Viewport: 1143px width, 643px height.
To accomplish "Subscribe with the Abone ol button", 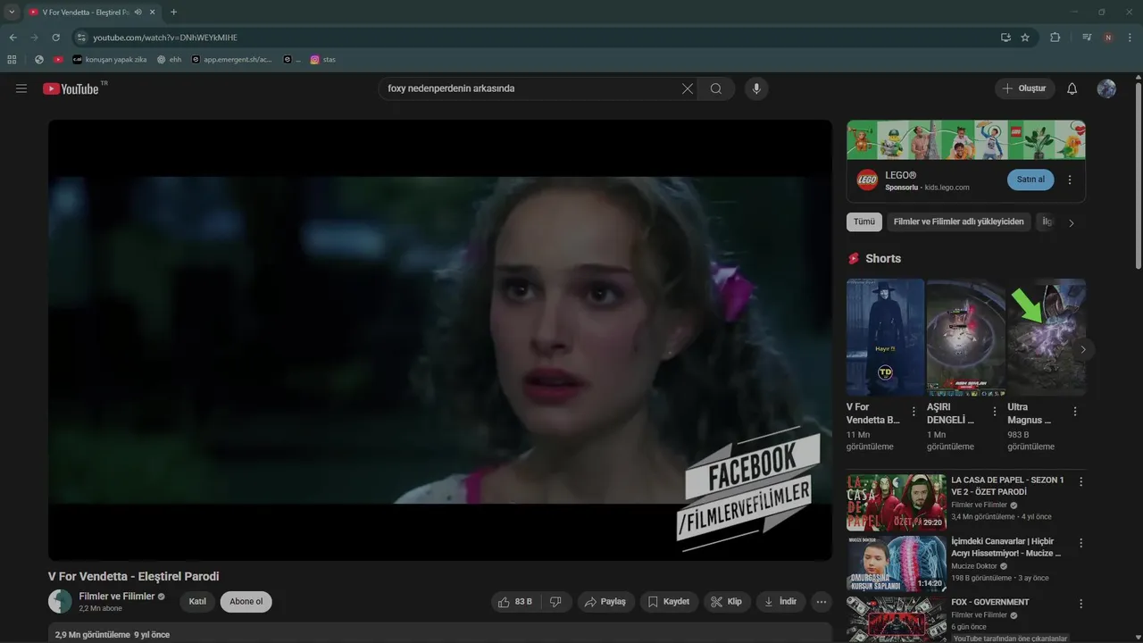I will pos(246,602).
